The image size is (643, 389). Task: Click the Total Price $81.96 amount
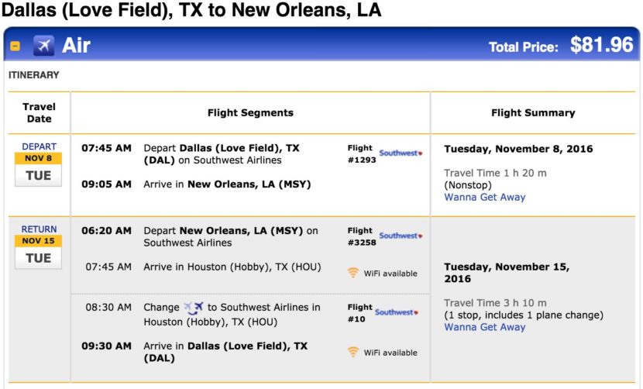coord(602,45)
